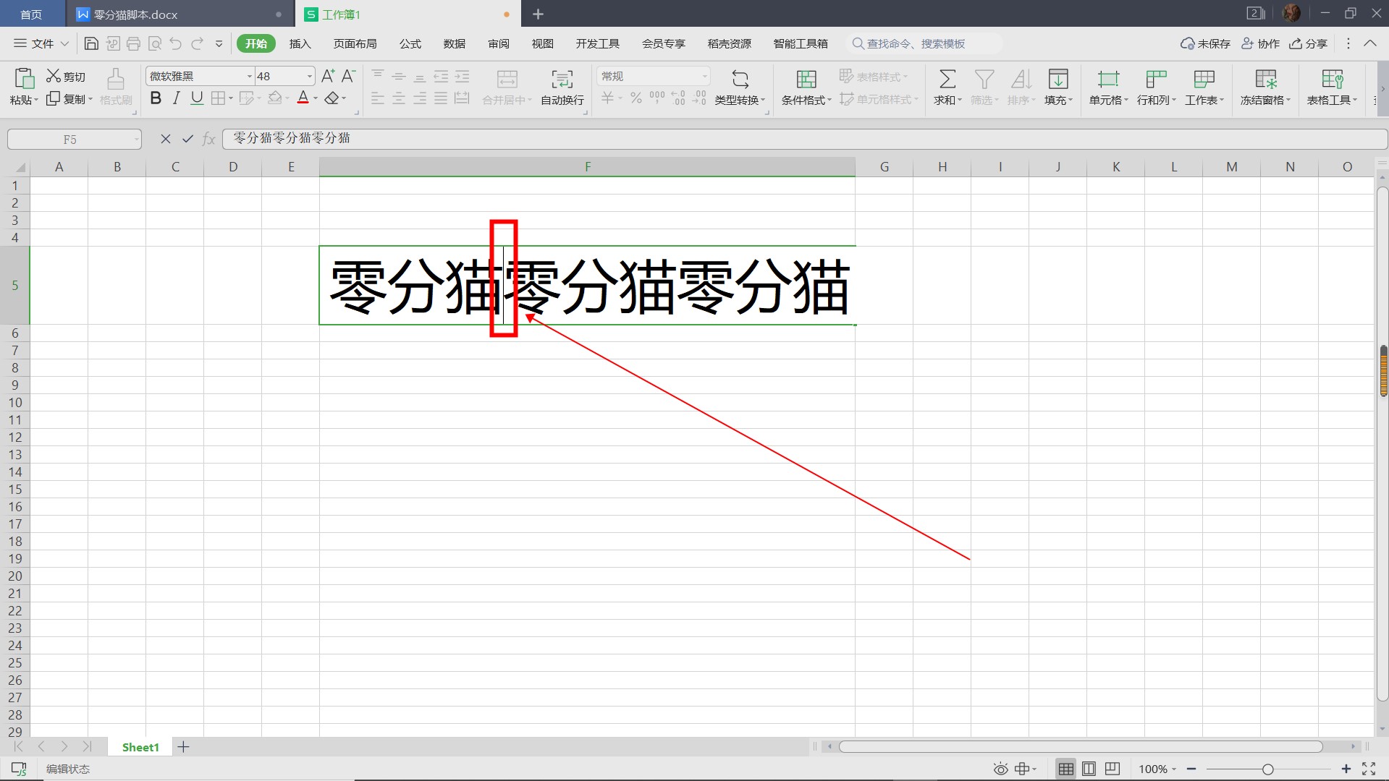Open the font size dropdown showing 48
This screenshot has height=781, width=1389.
click(309, 76)
